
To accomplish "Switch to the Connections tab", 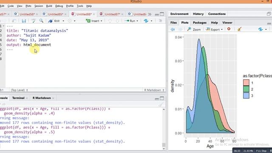I will [217, 14].
